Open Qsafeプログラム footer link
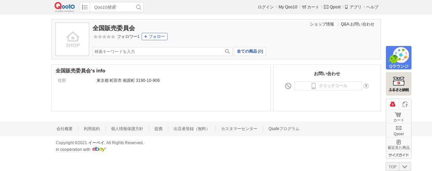Image resolution: width=432 pixels, height=171 pixels. [284, 129]
